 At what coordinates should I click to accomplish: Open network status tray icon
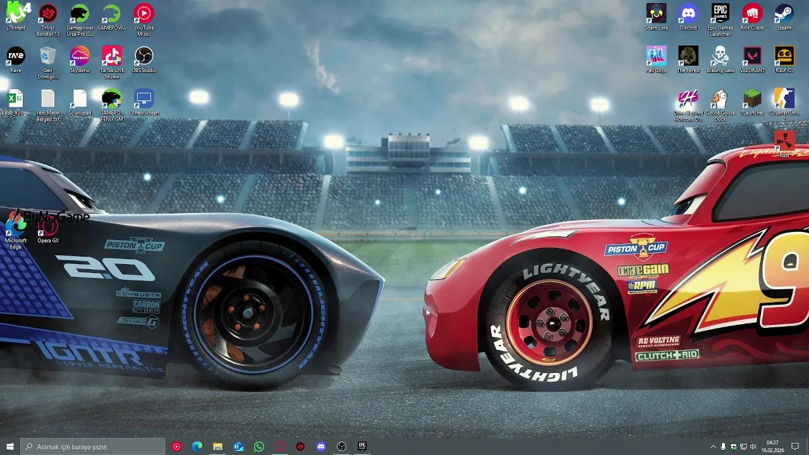[743, 447]
